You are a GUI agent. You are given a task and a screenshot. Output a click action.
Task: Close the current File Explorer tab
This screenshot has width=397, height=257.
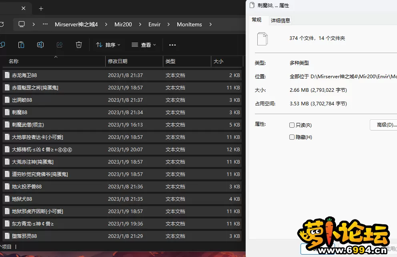(23, 8)
